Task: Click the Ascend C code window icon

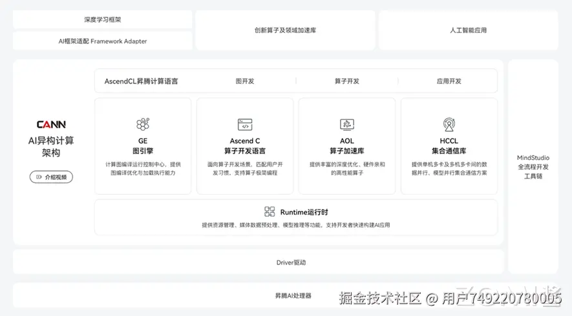Action: click(245, 124)
